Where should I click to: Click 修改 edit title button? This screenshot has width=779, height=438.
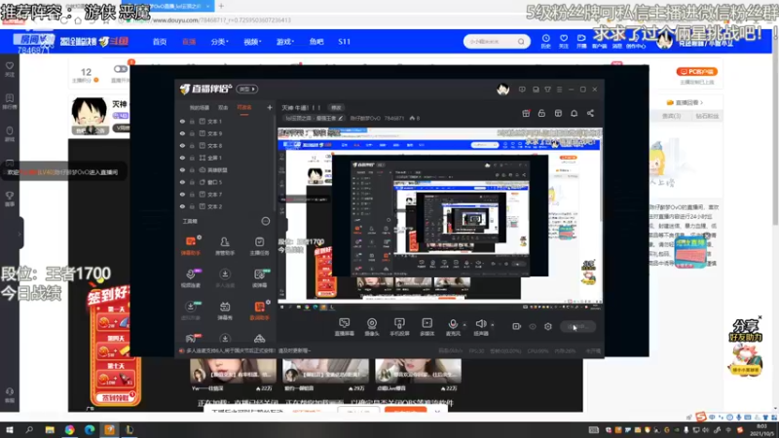pyautogui.click(x=336, y=108)
